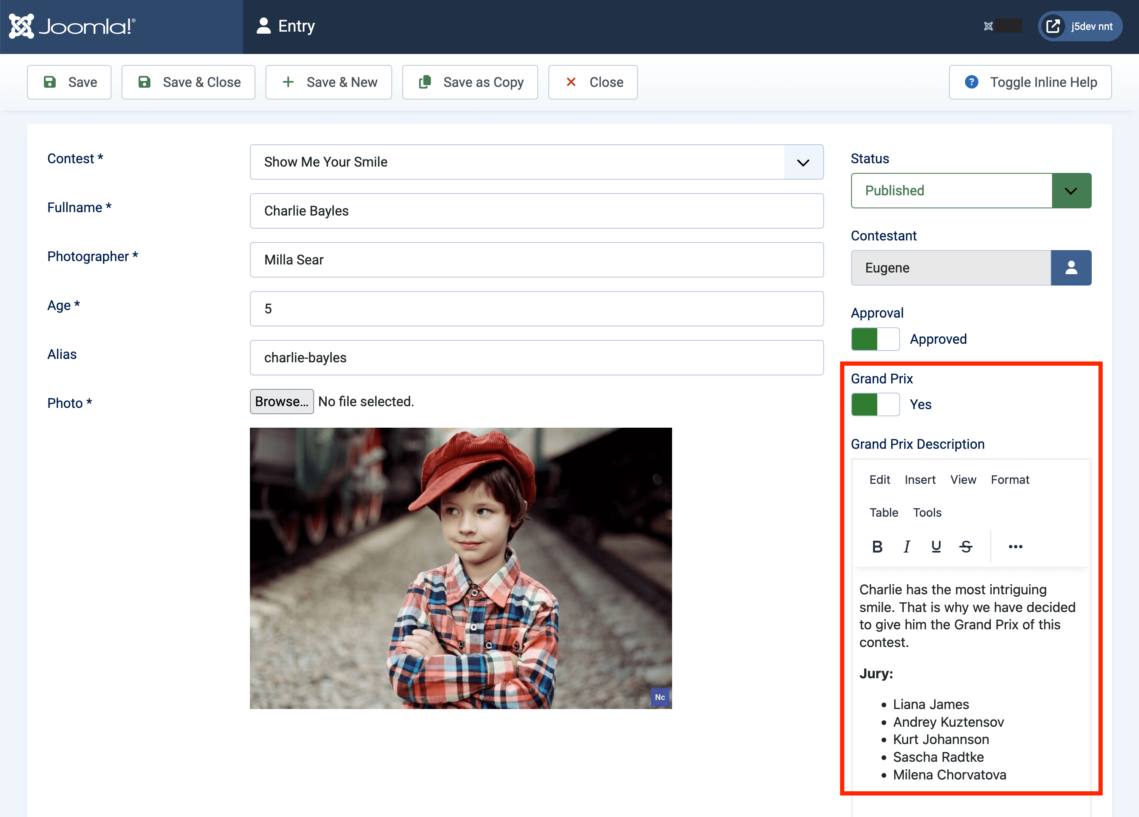Image resolution: width=1139 pixels, height=817 pixels.
Task: Click the Browse file button
Action: click(281, 402)
